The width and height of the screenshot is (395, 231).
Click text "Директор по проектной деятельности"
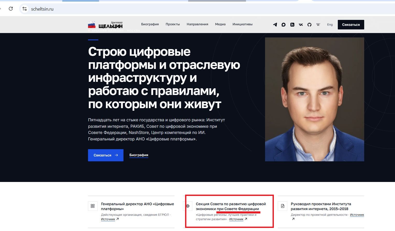[319, 215]
